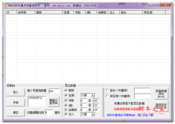Click the 昵称 column header
The height and width of the screenshot is (124, 175).
point(48,12)
